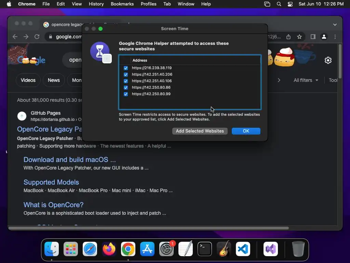The width and height of the screenshot is (350, 263).
Task: Click the screen mirroring menu bar icon
Action: (267, 4)
